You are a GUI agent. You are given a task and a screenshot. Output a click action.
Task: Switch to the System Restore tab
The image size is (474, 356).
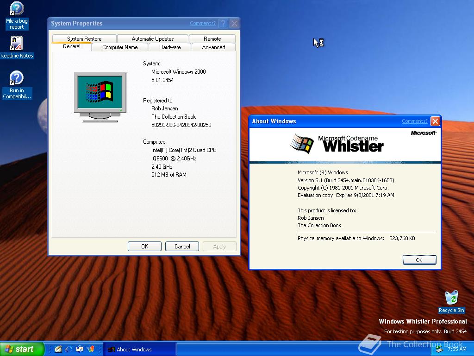tap(84, 39)
